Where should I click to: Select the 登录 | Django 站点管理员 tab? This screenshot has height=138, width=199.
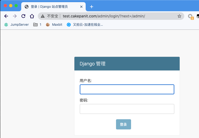pos(53,7)
